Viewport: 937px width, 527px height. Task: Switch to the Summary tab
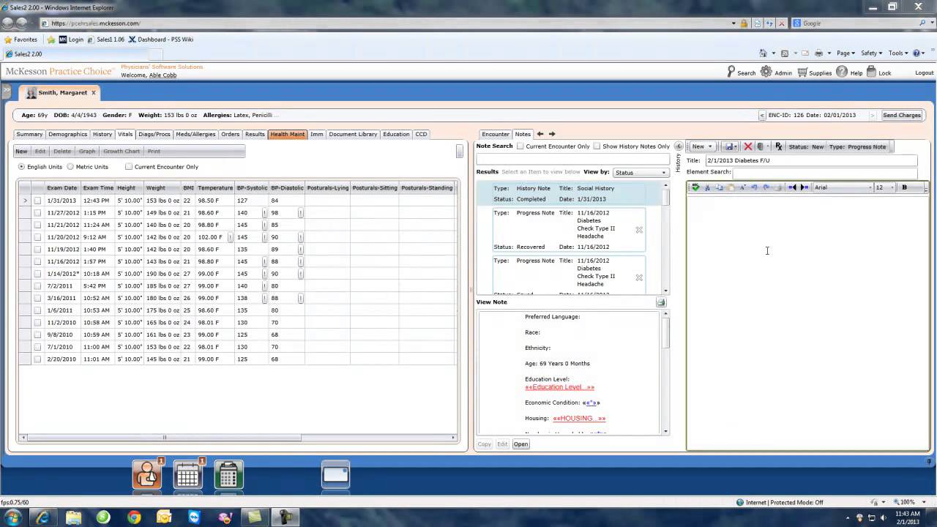(x=30, y=134)
